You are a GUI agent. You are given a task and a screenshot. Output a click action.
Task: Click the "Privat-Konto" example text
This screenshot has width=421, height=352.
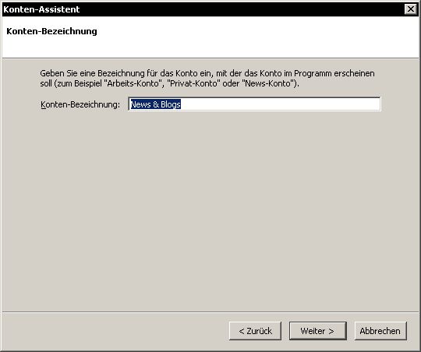coord(193,83)
